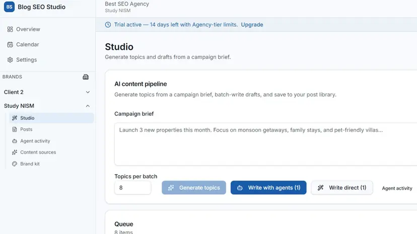Collapse the Study NISM brand chevron
Screen dimensions: 417x234
click(88, 106)
